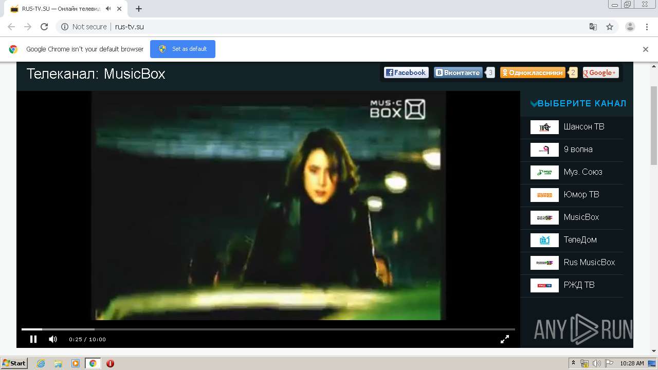Launch Internet Explorer from the taskbar

pyautogui.click(x=41, y=363)
